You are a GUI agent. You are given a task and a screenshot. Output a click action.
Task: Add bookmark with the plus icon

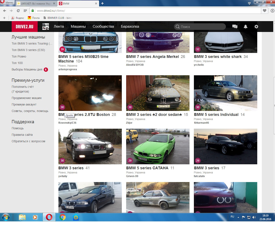(x=4, y=18)
